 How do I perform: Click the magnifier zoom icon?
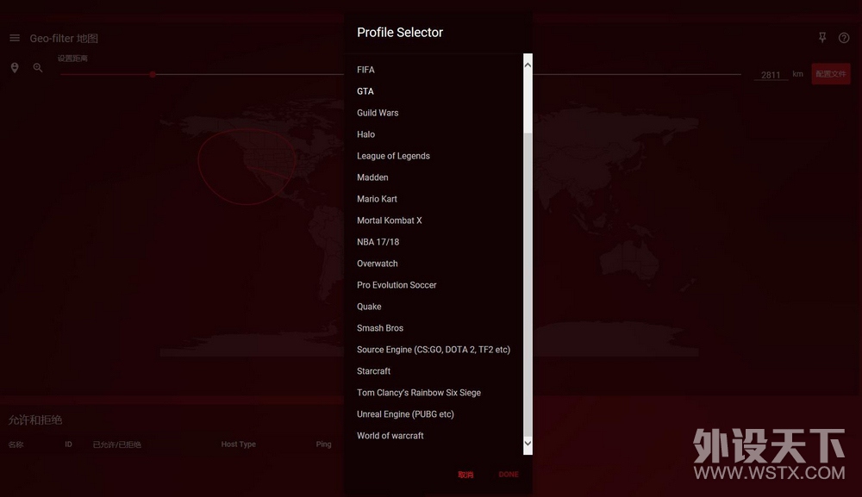(x=37, y=67)
